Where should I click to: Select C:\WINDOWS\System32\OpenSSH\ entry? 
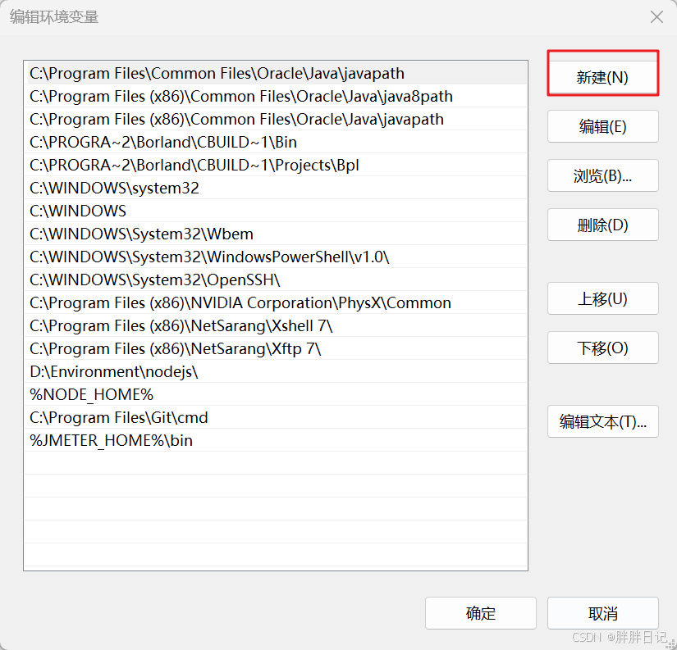coord(276,280)
